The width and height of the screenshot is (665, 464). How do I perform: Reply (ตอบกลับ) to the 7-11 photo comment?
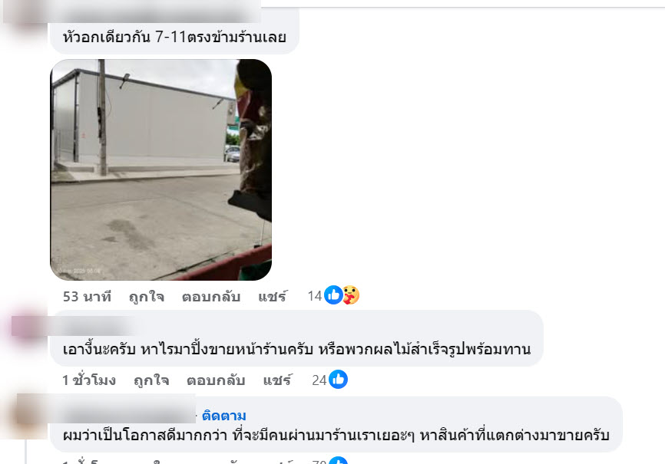210,297
